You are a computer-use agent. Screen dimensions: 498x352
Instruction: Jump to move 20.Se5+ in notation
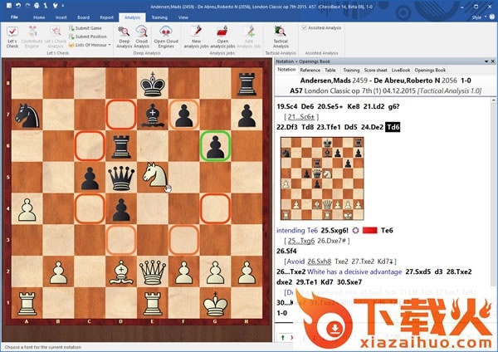330,106
